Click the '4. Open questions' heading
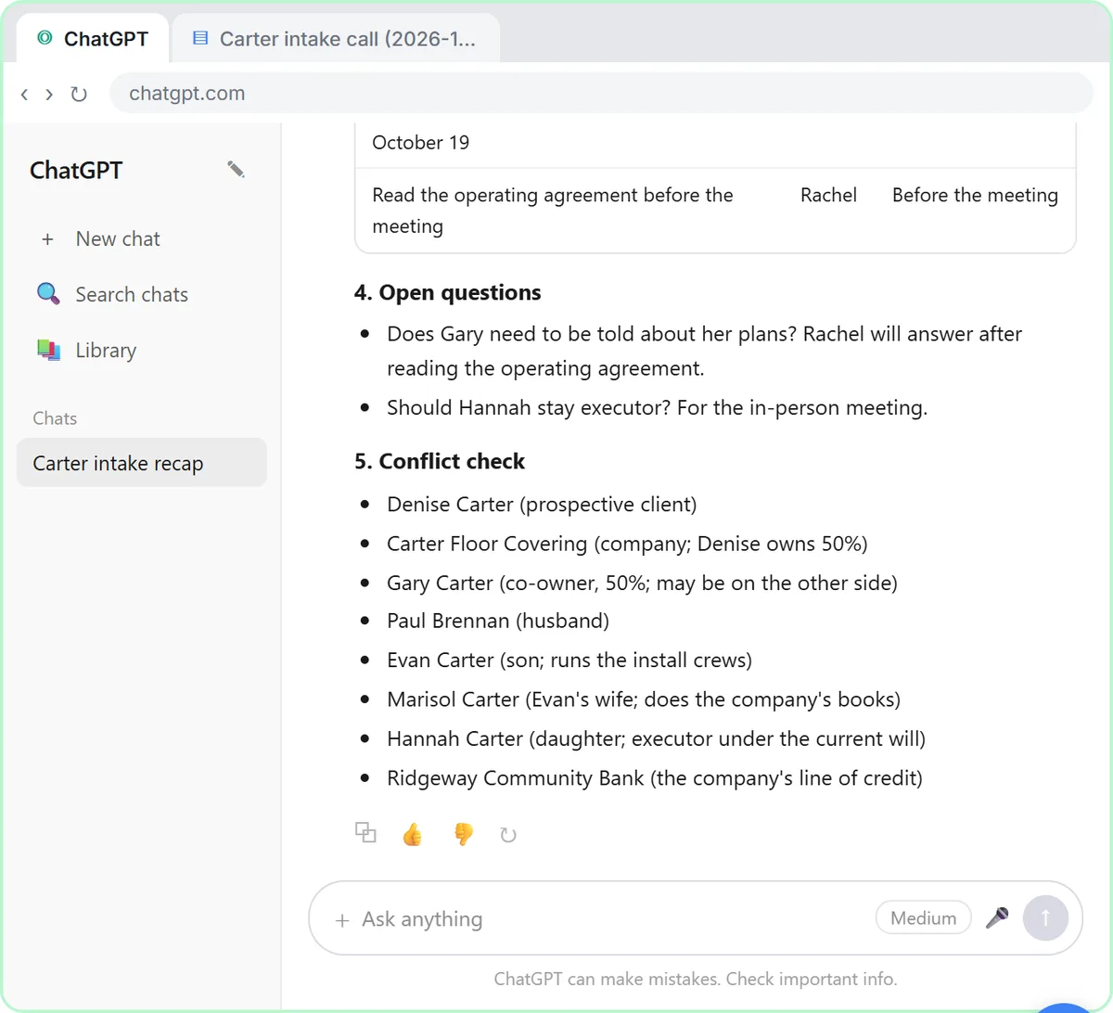Screen dimensions: 1113x1013 point(447,292)
